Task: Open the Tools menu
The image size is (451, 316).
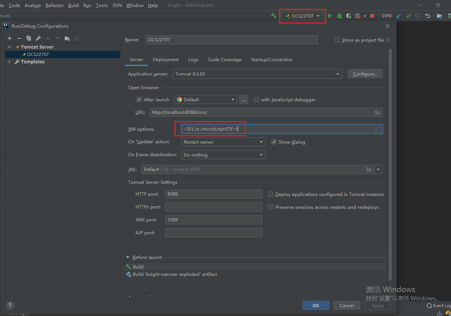Action: point(102,5)
